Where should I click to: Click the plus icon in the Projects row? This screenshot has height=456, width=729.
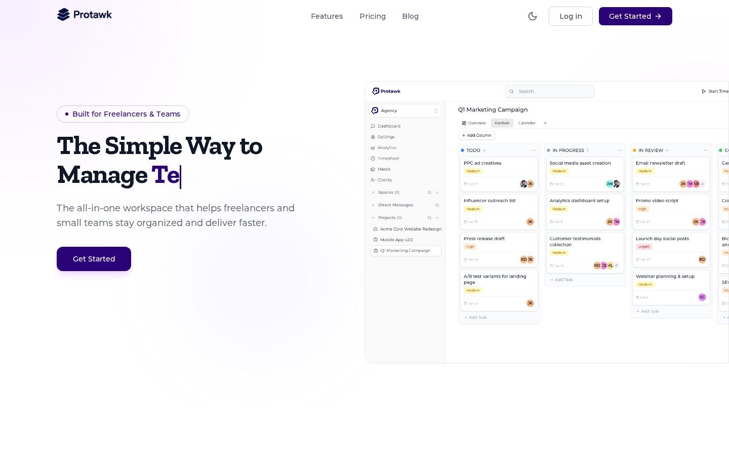pos(437,218)
